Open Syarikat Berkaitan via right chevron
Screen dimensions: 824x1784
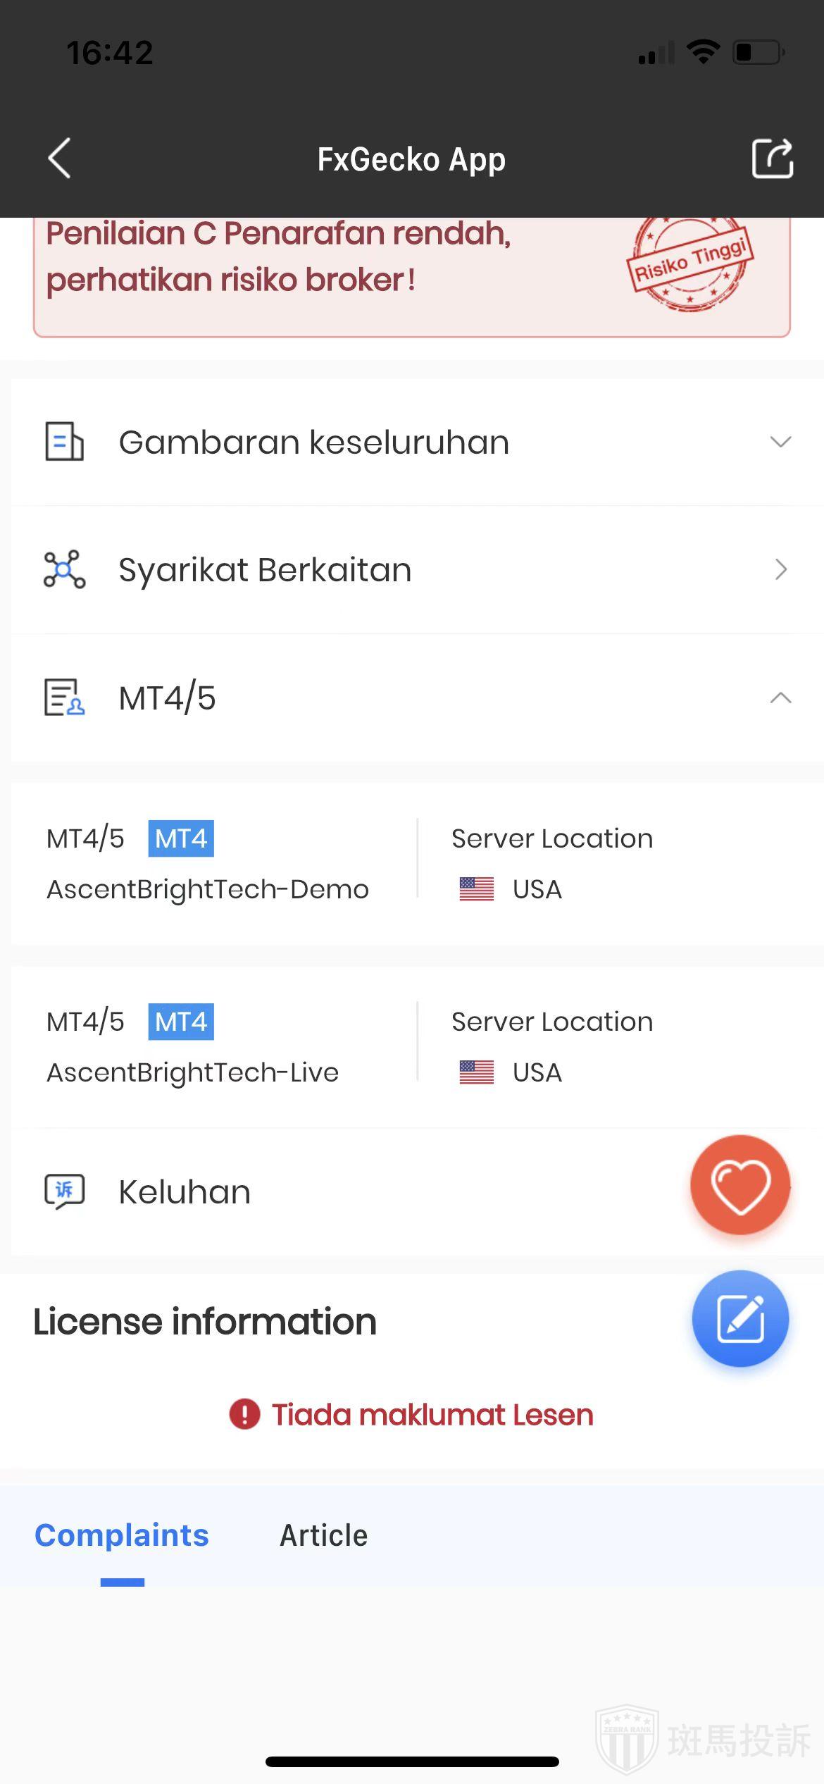point(780,569)
